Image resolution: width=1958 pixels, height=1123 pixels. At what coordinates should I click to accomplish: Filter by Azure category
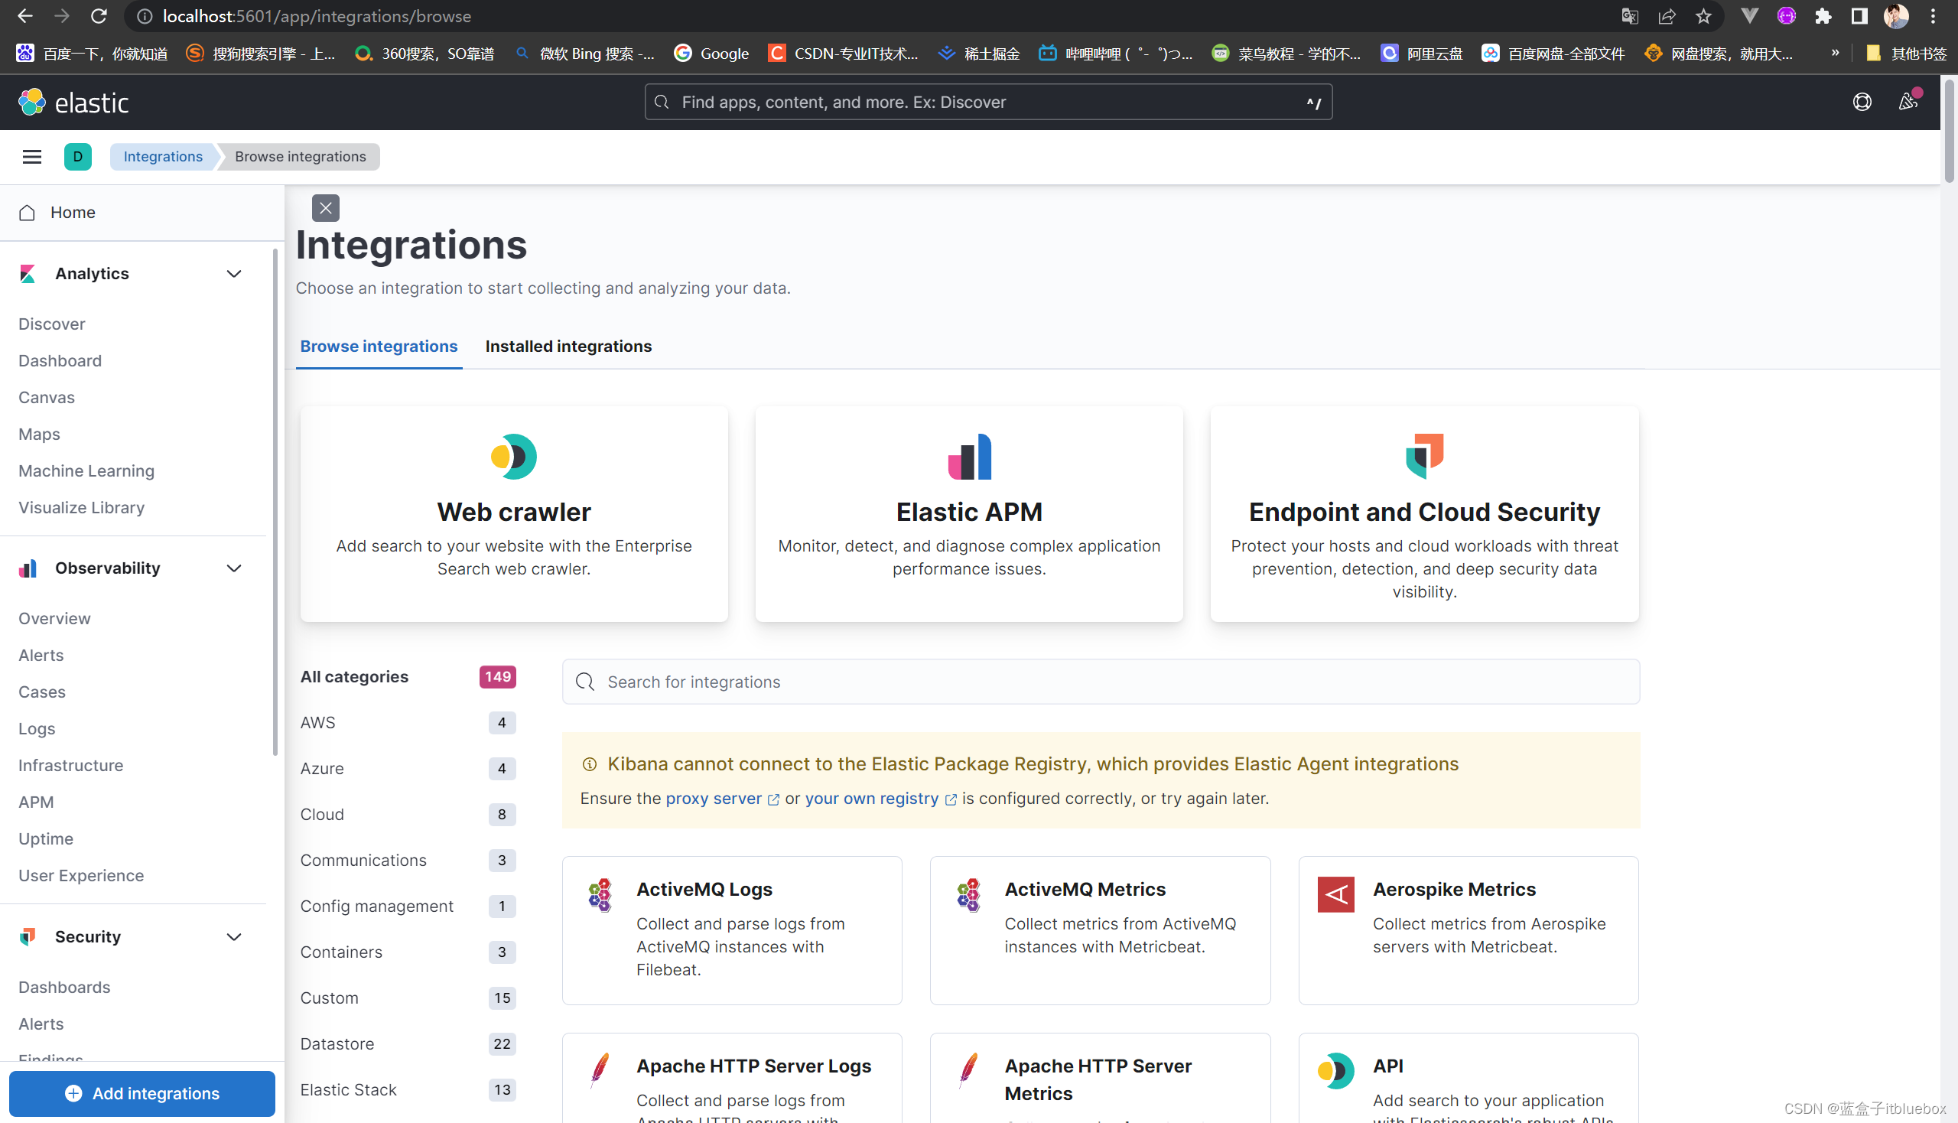407,769
